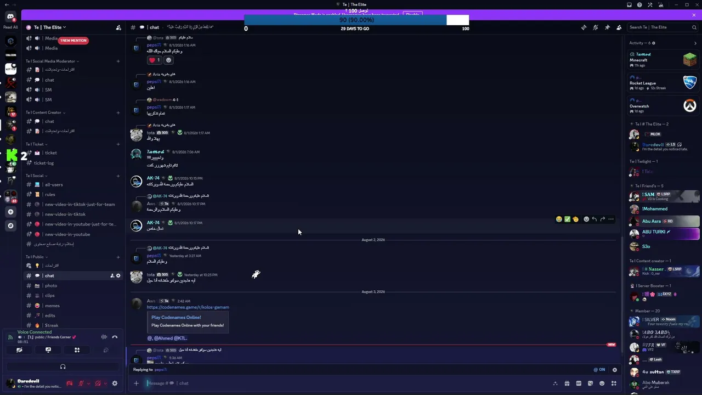Turn on camera in the voice panel
The width and height of the screenshot is (702, 395).
click(x=19, y=350)
